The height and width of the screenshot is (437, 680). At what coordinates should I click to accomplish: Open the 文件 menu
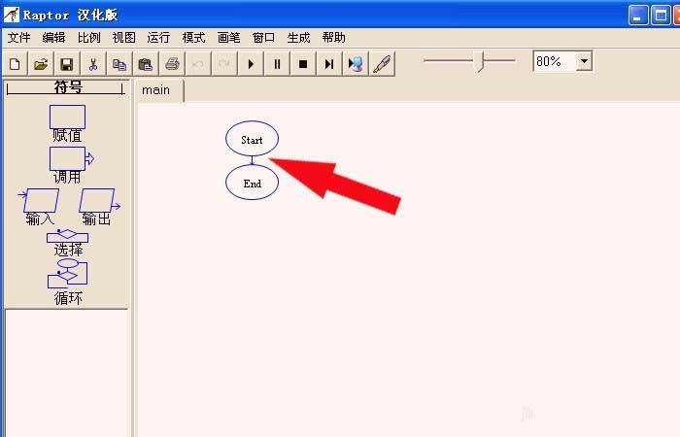tap(19, 38)
